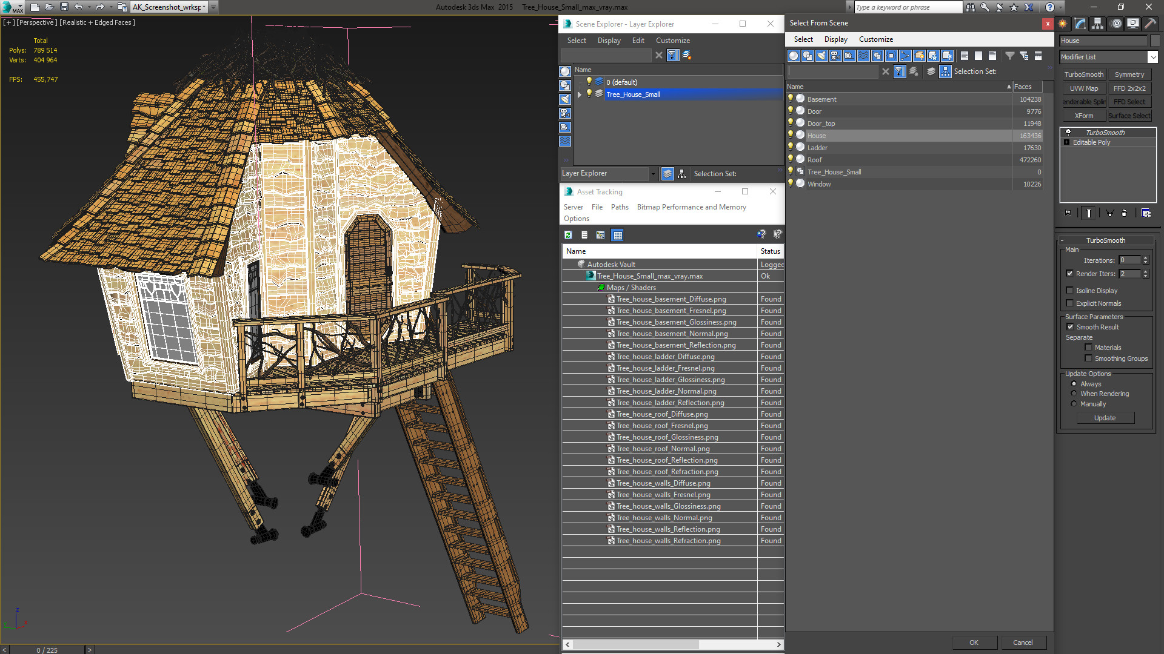The width and height of the screenshot is (1164, 654).
Task: Toggle cameras filter in Select From Scene
Action: click(x=835, y=56)
